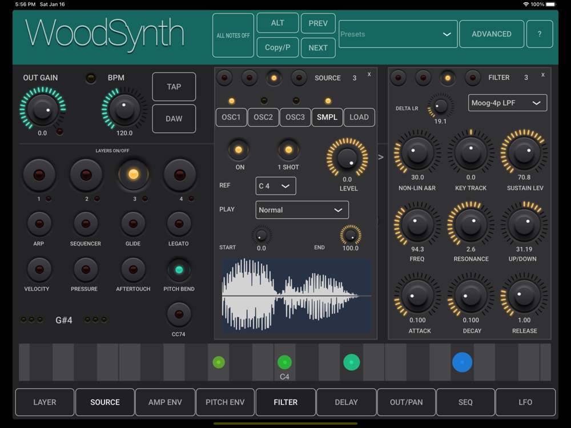The image size is (571, 428).
Task: Turn off the sample ON switch
Action: (239, 150)
